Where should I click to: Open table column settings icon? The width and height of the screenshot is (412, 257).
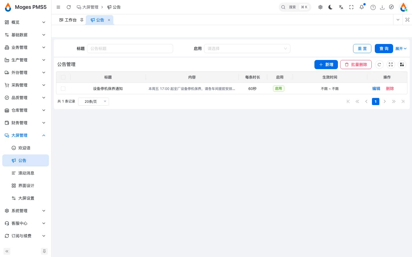pos(402,65)
